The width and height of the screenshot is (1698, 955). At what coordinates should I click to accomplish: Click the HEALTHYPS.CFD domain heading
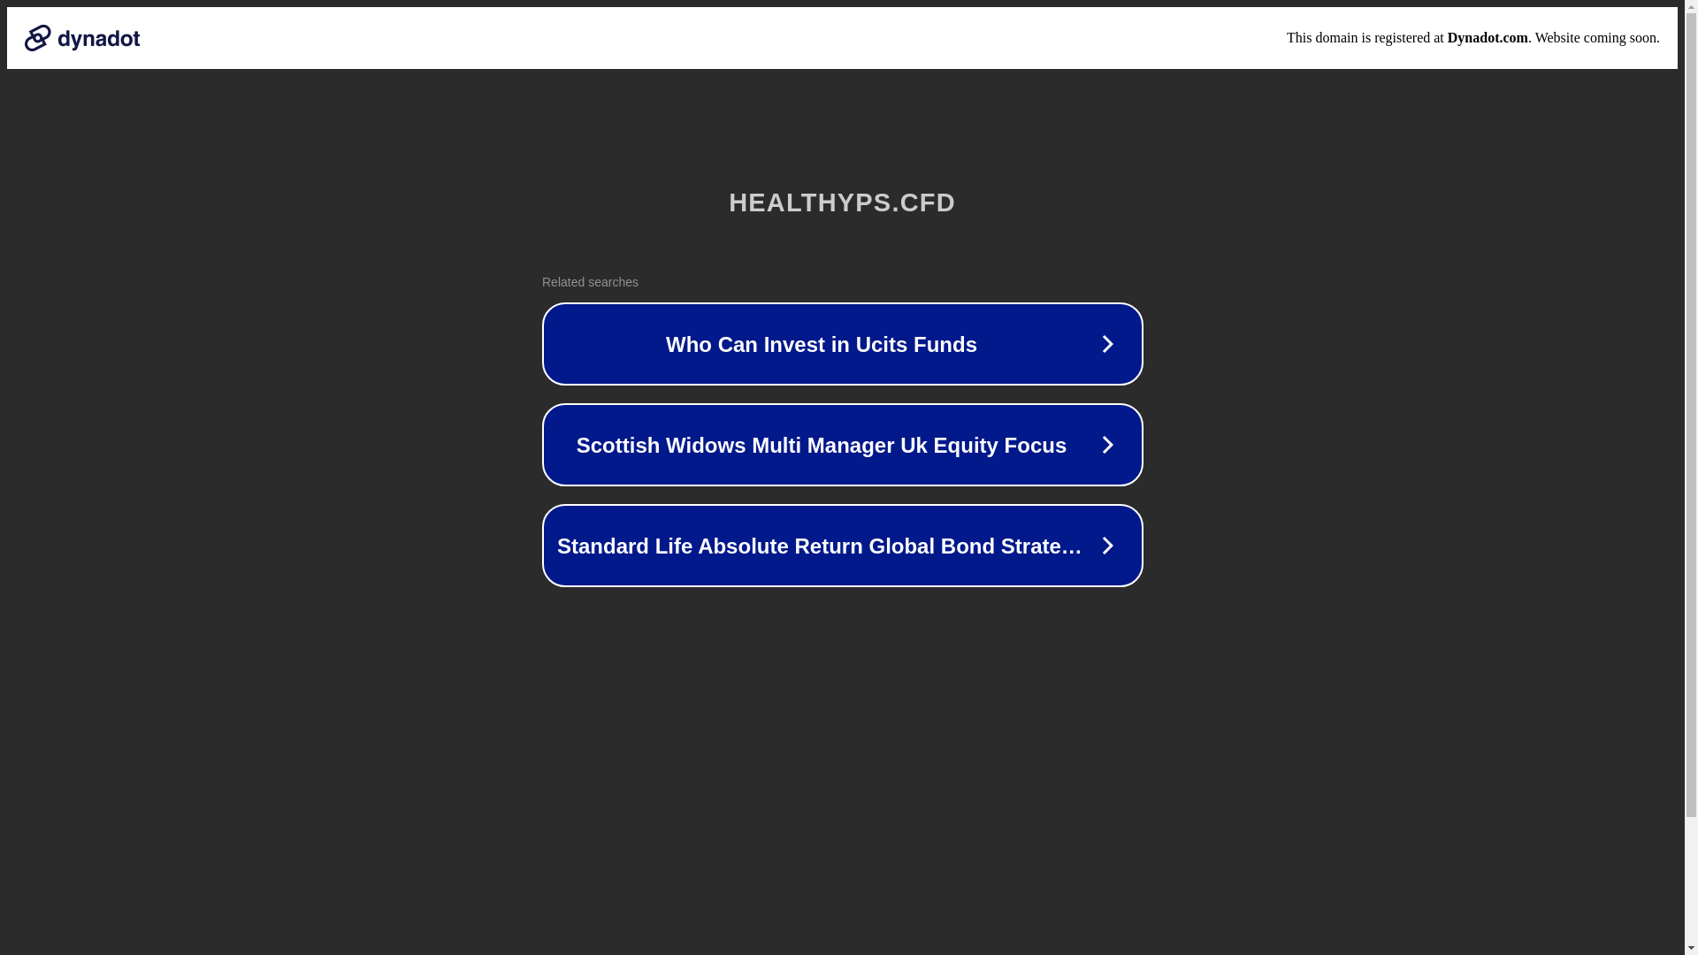[842, 202]
